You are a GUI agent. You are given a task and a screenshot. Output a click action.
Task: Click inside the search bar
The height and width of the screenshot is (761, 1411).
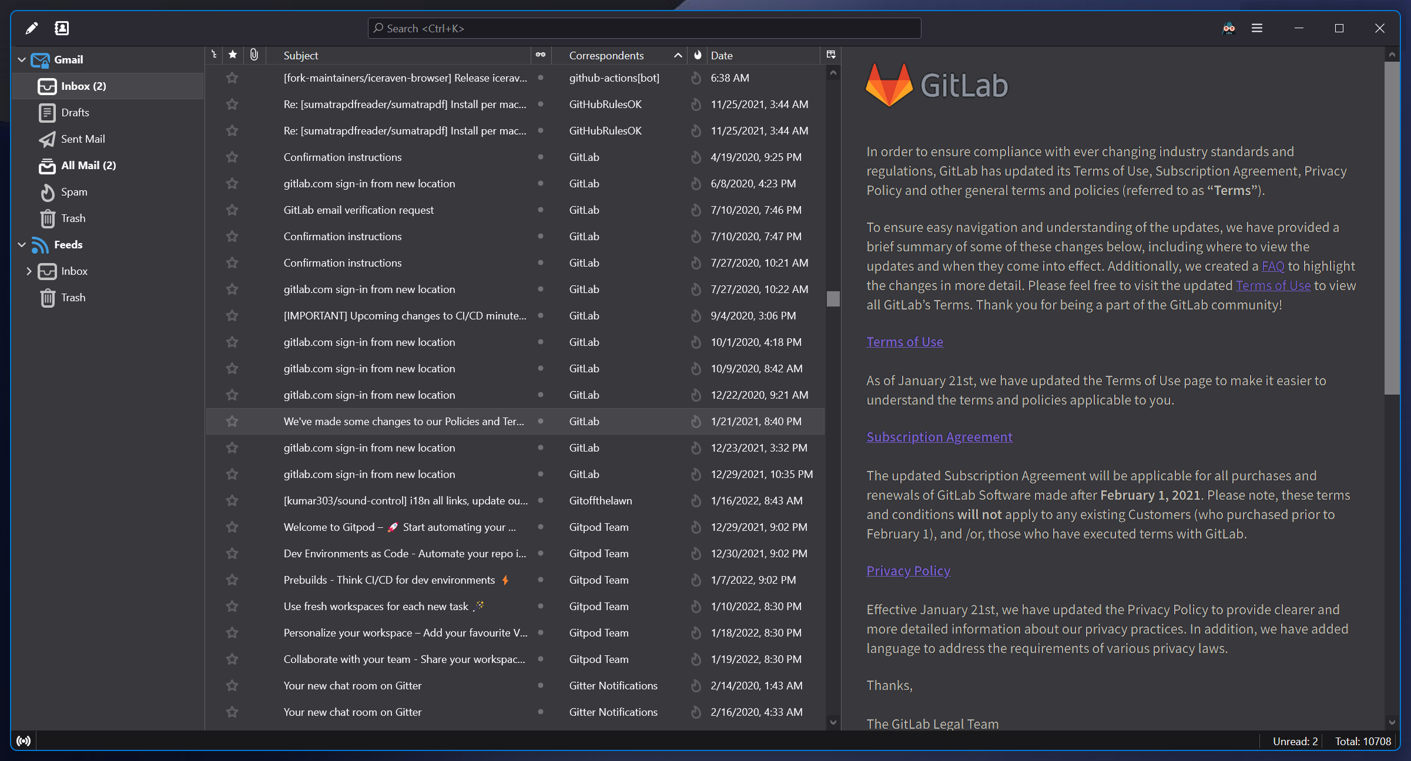pyautogui.click(x=645, y=28)
